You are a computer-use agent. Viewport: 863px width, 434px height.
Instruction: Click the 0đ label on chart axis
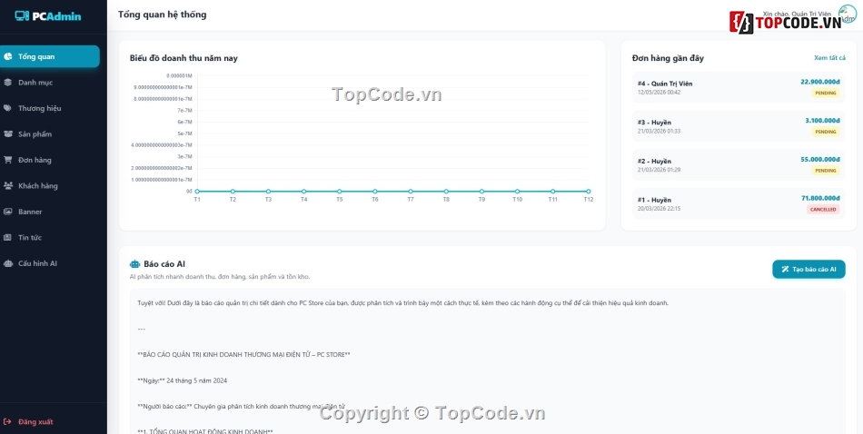coord(189,192)
